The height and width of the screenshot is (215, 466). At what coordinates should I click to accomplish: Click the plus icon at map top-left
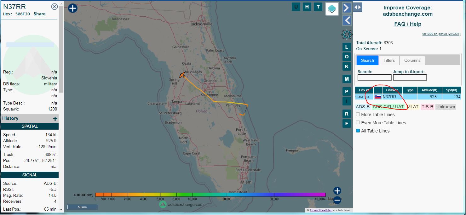[x=73, y=8]
